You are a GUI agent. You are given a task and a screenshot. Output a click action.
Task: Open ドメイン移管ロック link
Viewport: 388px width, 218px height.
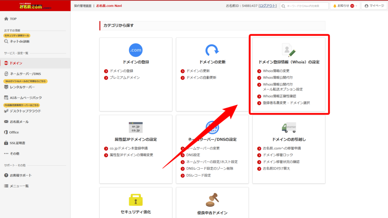278,155
